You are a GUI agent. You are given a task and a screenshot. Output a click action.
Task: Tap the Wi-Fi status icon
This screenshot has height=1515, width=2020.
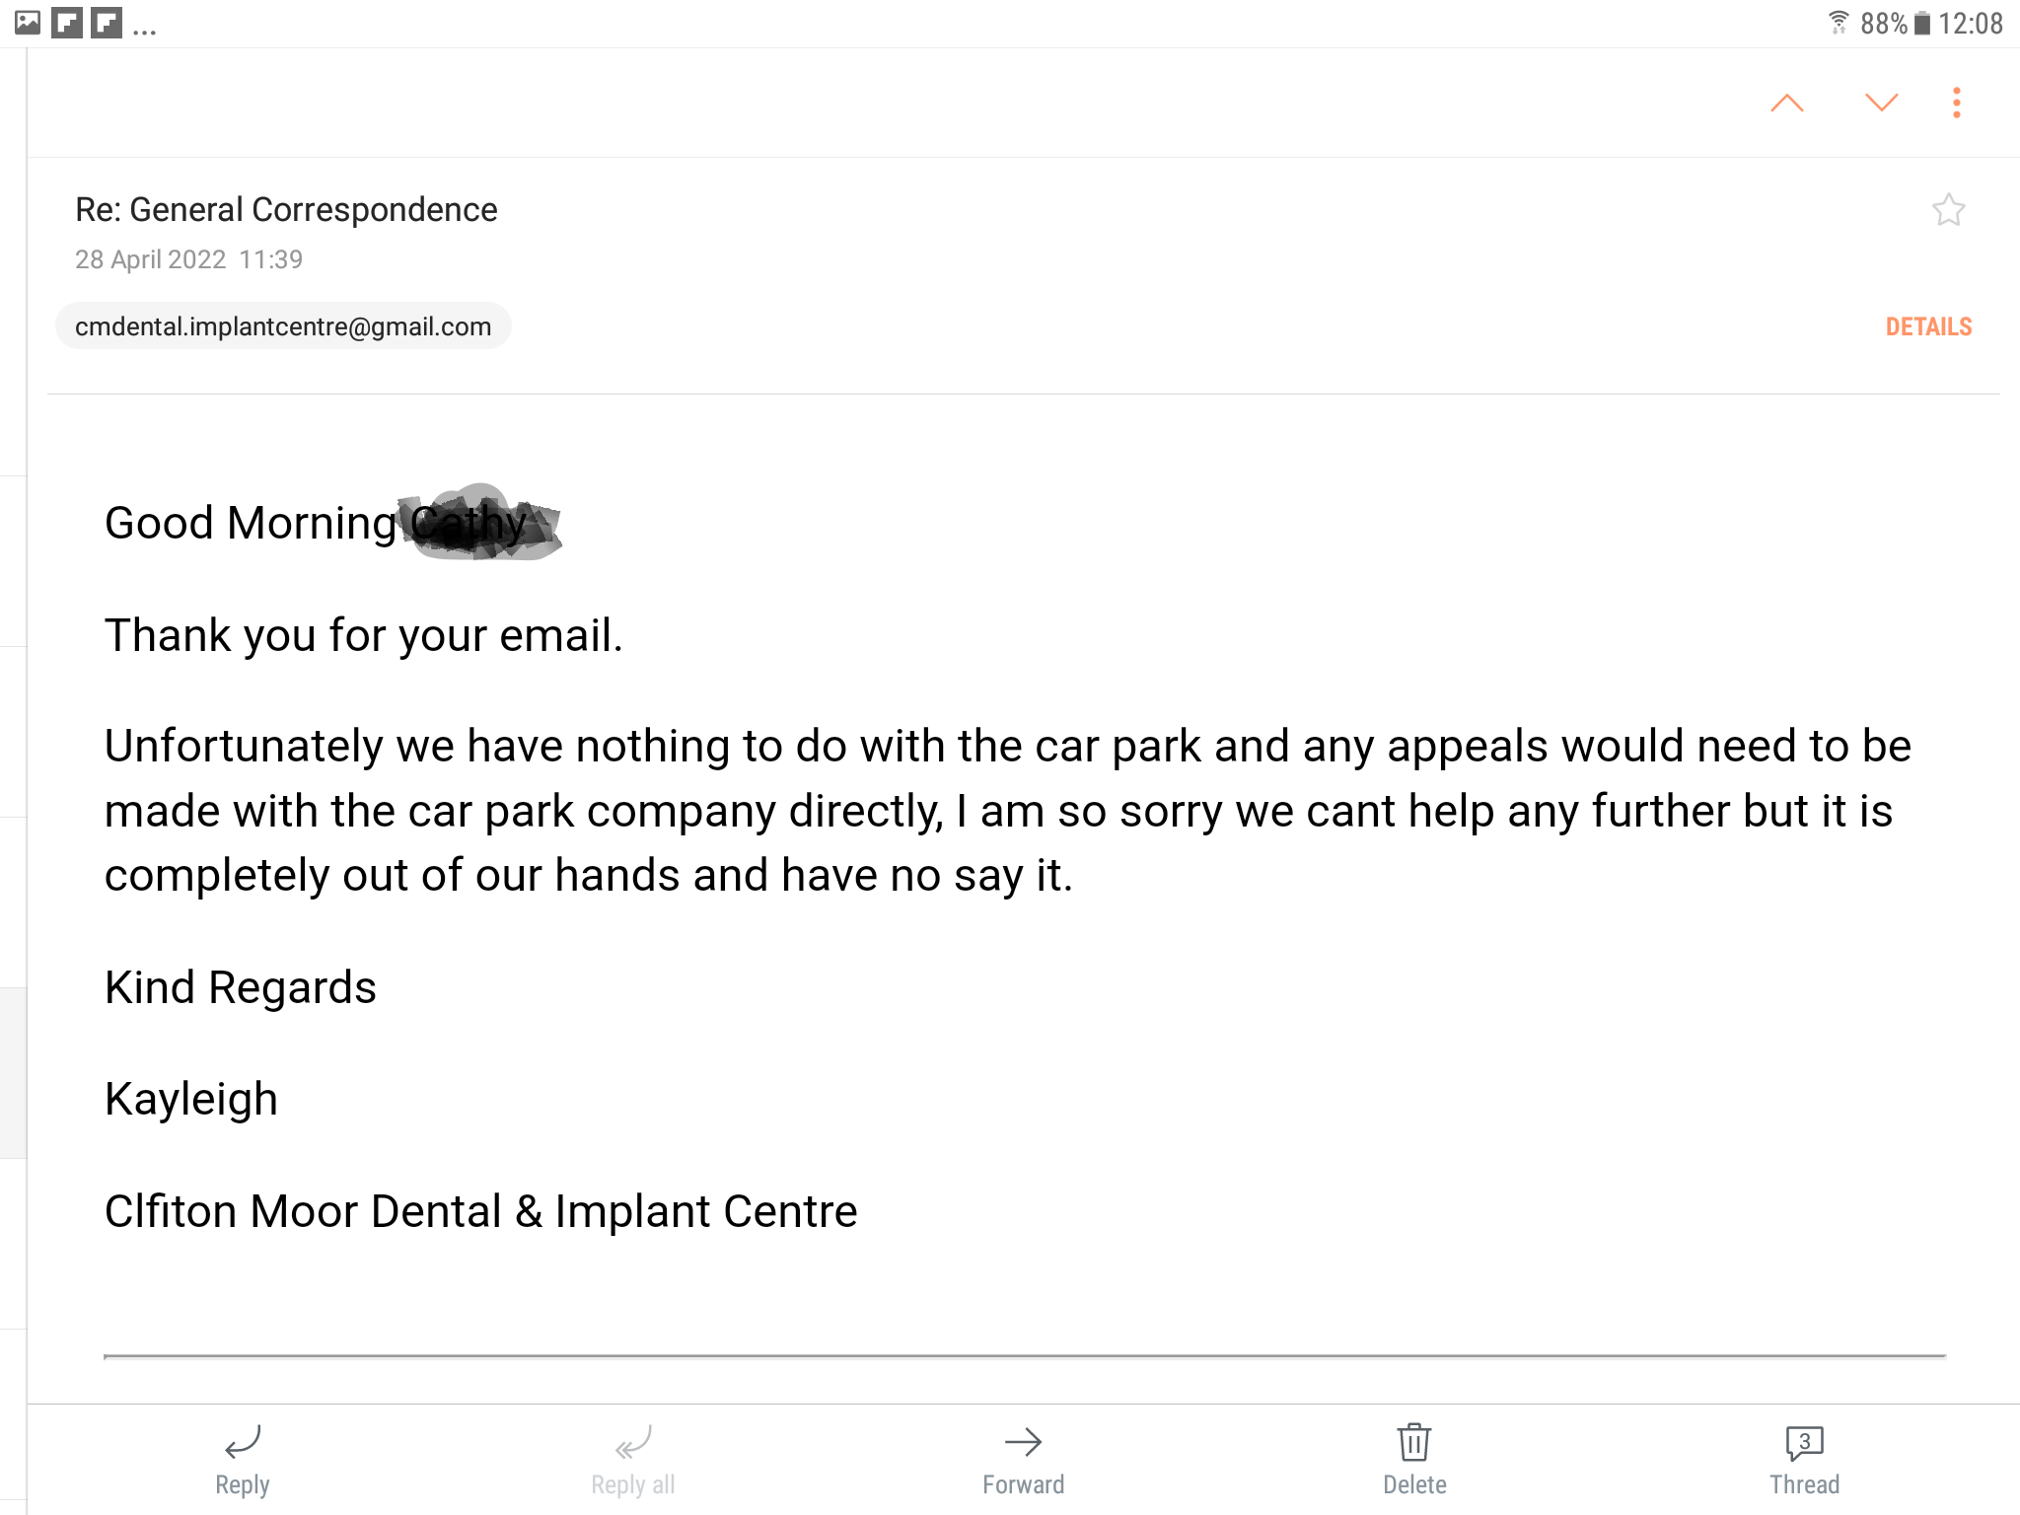(x=1839, y=23)
